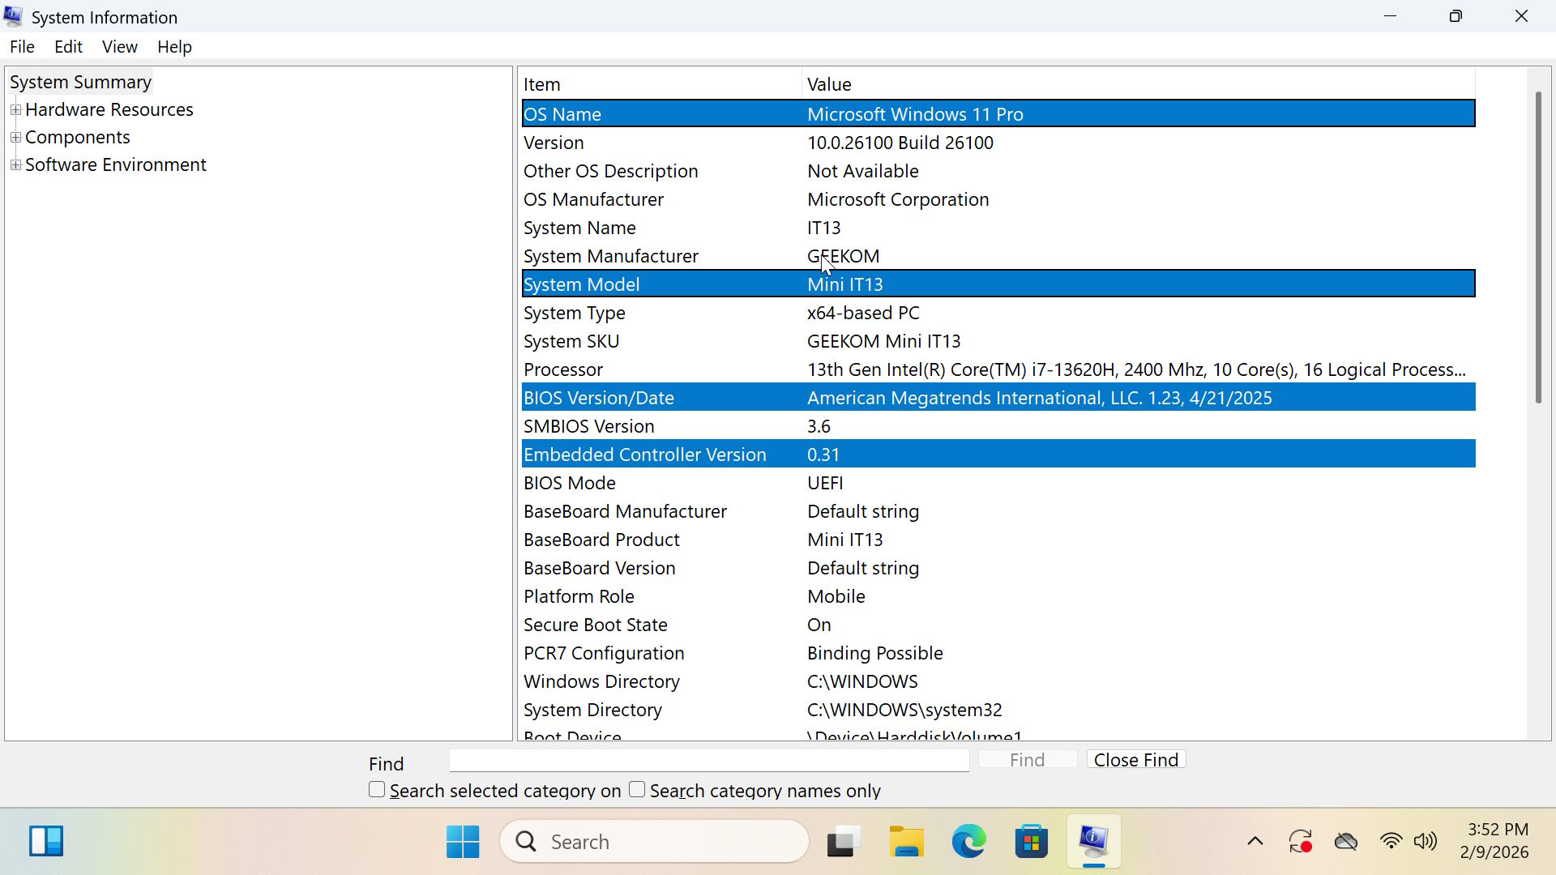Launch File Explorer from the taskbar

pyautogui.click(x=906, y=842)
